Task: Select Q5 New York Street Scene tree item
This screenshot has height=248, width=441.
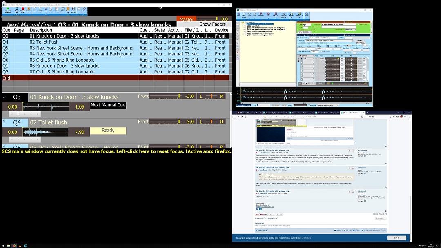Action: coord(265,28)
